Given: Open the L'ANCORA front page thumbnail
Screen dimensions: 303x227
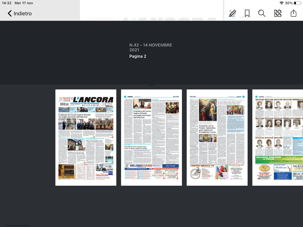Looking at the screenshot, I should pyautogui.click(x=86, y=137).
